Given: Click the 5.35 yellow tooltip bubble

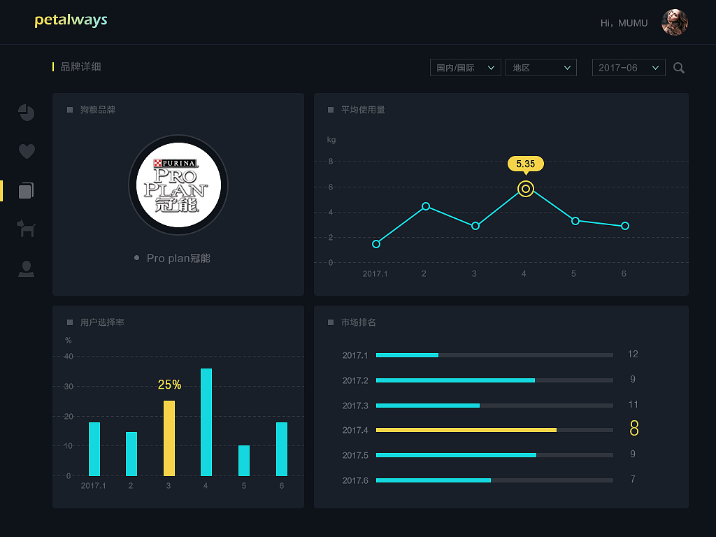Looking at the screenshot, I should coord(526,164).
